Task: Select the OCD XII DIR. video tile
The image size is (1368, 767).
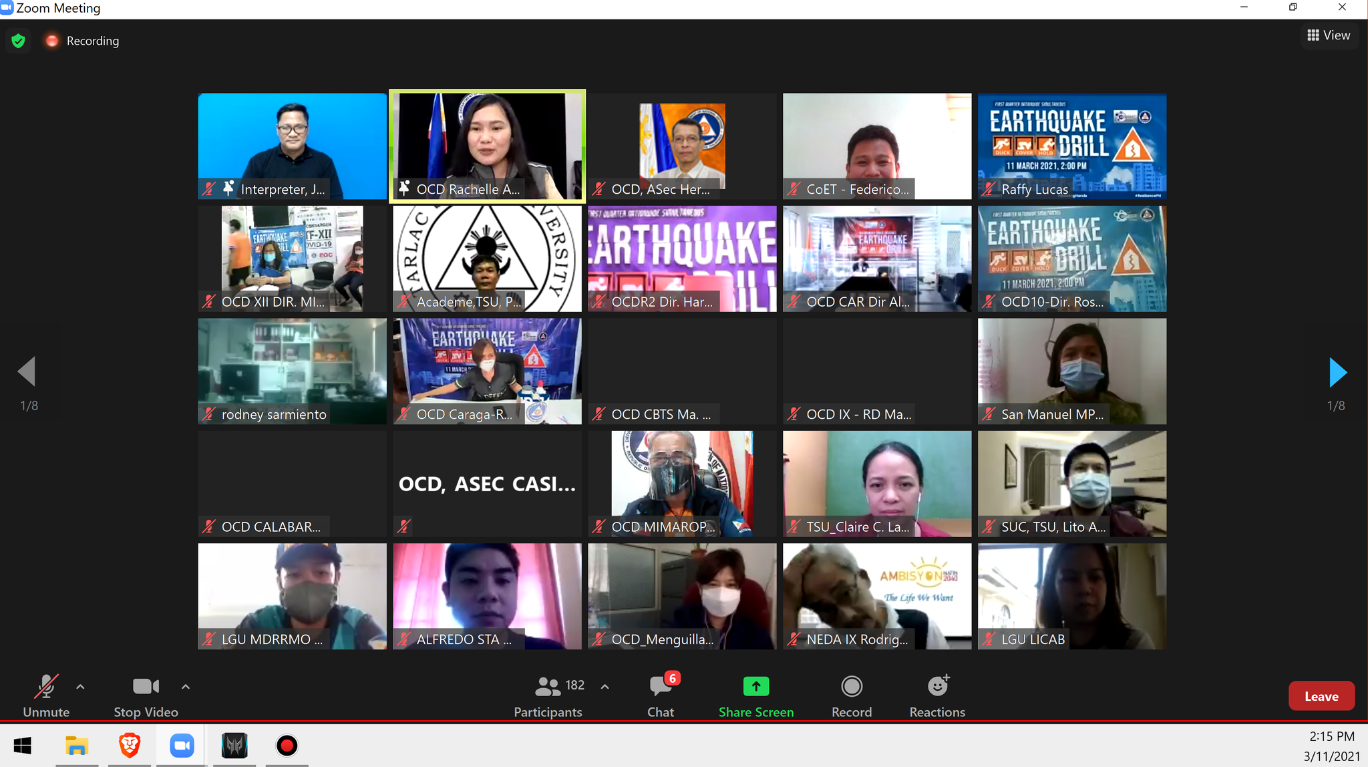Action: point(292,259)
